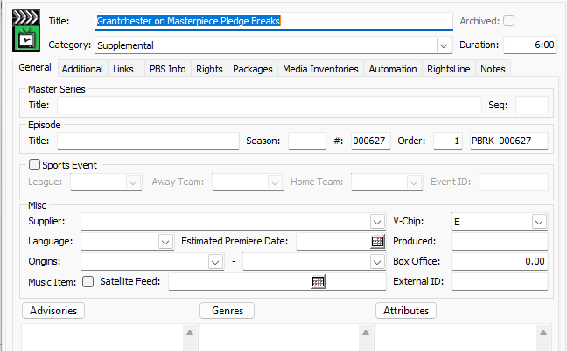Click the Attributes button
This screenshot has height=351, width=567.
pos(406,311)
